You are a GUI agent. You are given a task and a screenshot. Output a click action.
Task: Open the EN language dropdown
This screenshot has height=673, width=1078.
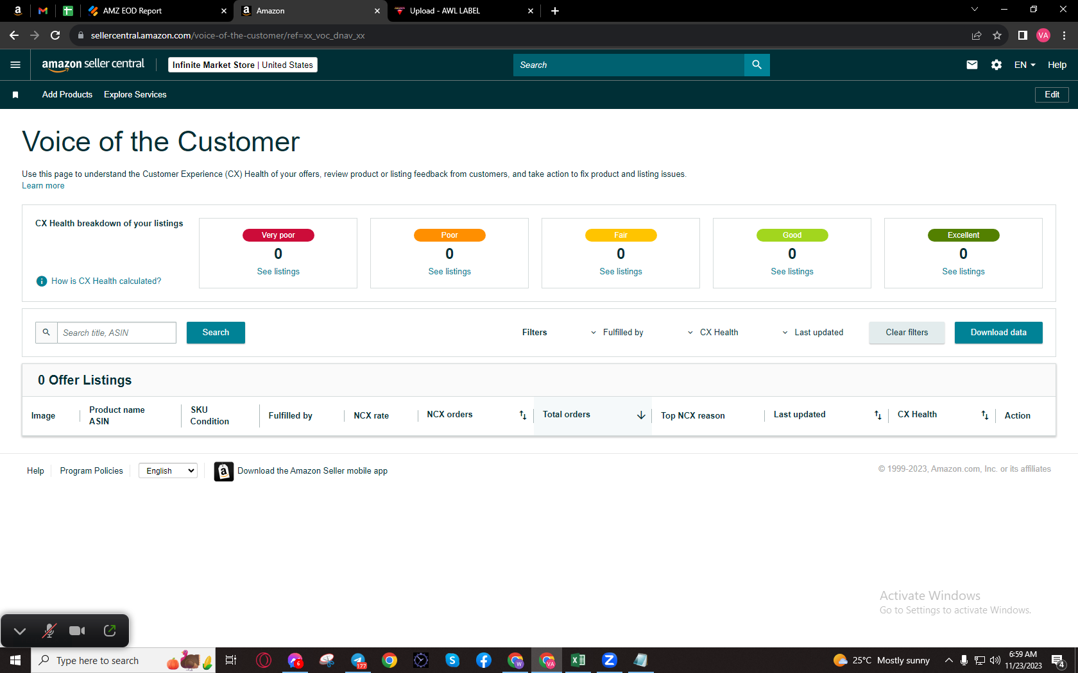pyautogui.click(x=1025, y=65)
